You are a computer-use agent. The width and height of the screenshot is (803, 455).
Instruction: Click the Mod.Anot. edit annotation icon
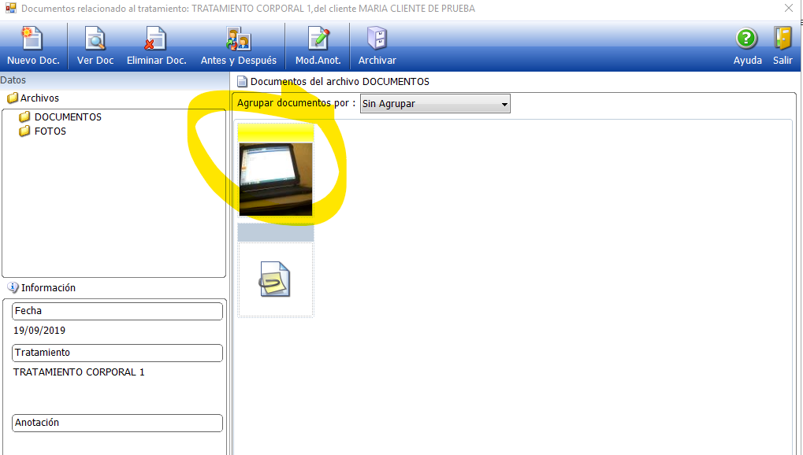click(318, 39)
